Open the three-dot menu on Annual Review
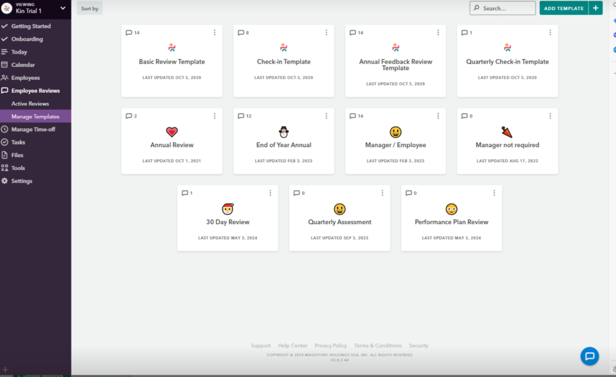Screen dimensions: 616x377 tap(215, 116)
